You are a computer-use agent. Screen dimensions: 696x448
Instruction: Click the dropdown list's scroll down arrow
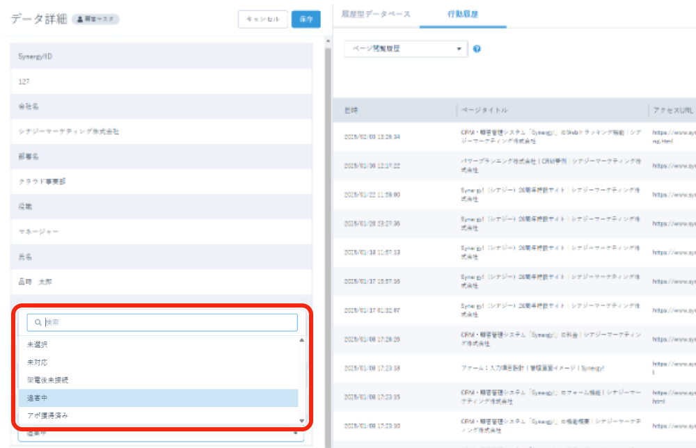301,421
